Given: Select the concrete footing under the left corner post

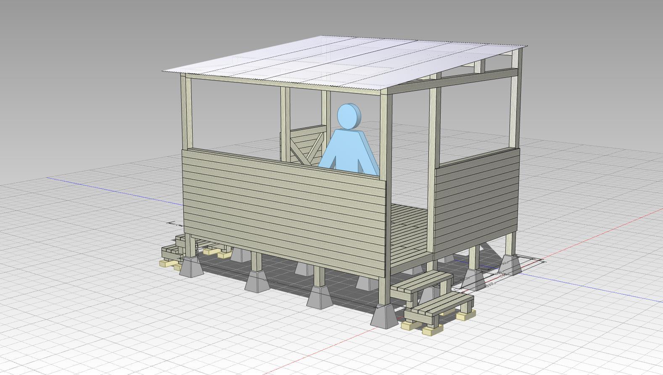Looking at the screenshot, I should 191,266.
